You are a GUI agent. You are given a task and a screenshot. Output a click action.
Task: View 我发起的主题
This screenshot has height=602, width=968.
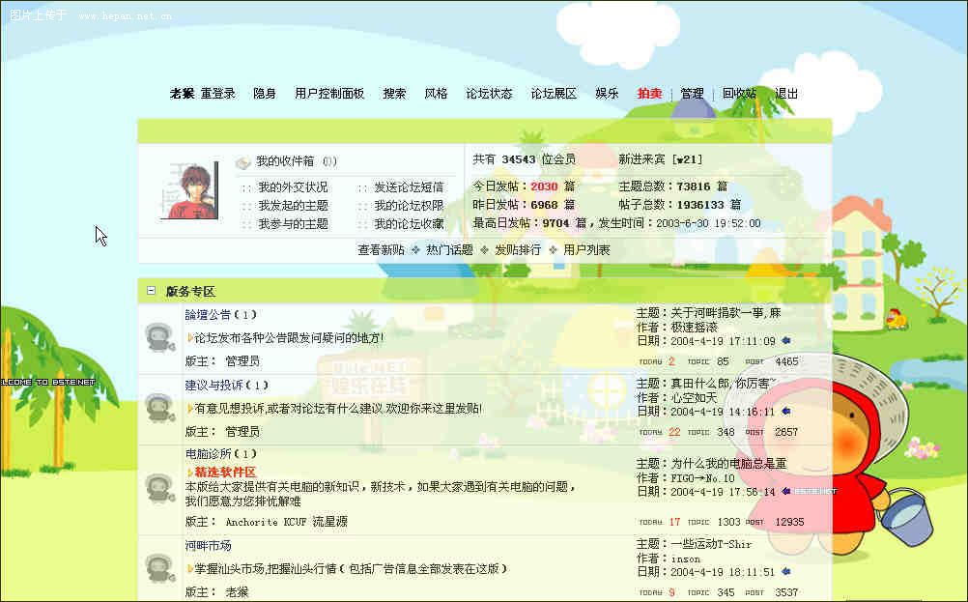[293, 205]
